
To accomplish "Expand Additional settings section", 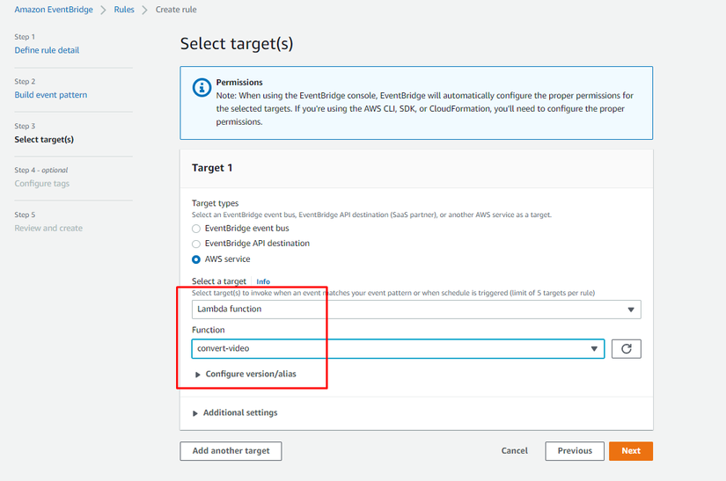I will [239, 413].
